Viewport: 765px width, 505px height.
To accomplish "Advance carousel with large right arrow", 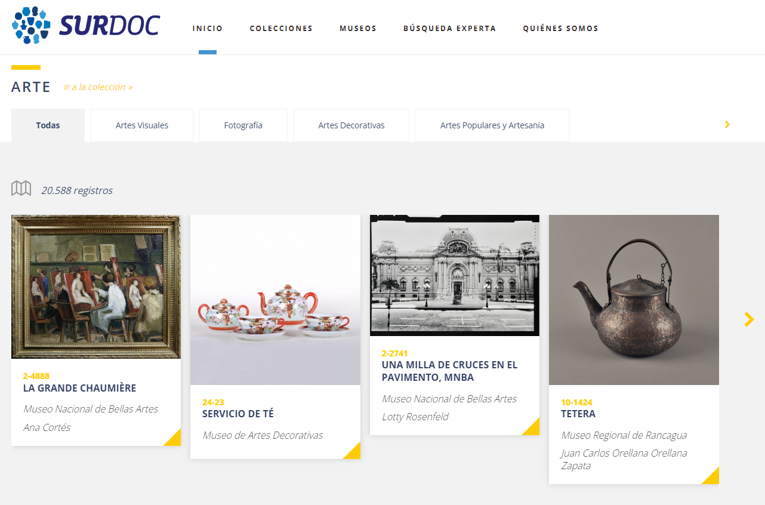I will pos(749,319).
